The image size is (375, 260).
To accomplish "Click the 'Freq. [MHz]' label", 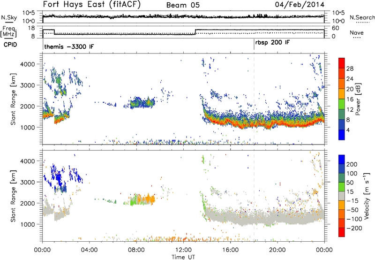I will (8, 31).
